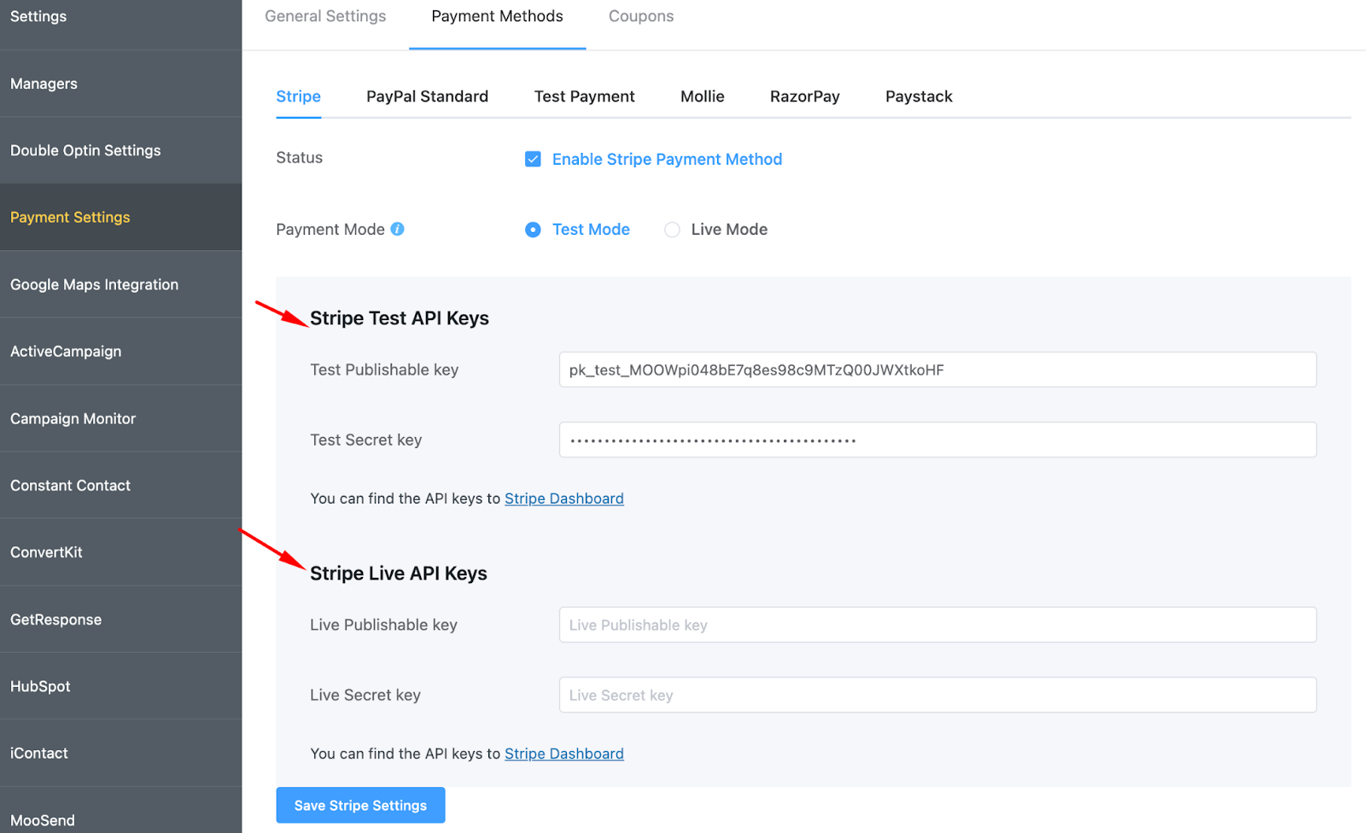Open HubSpot integration settings

point(120,686)
